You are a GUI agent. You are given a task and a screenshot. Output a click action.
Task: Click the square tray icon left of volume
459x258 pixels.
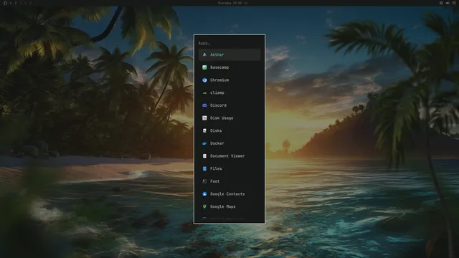(x=441, y=3)
